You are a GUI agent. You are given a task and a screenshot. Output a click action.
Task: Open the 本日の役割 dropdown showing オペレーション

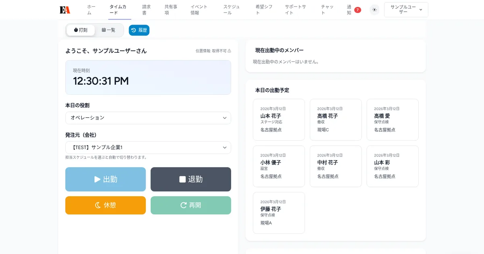(x=148, y=118)
